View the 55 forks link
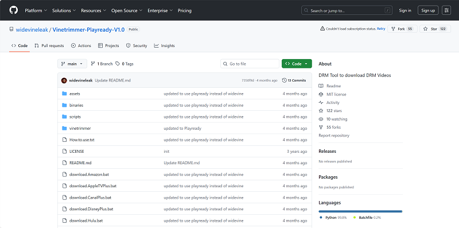 (329, 127)
